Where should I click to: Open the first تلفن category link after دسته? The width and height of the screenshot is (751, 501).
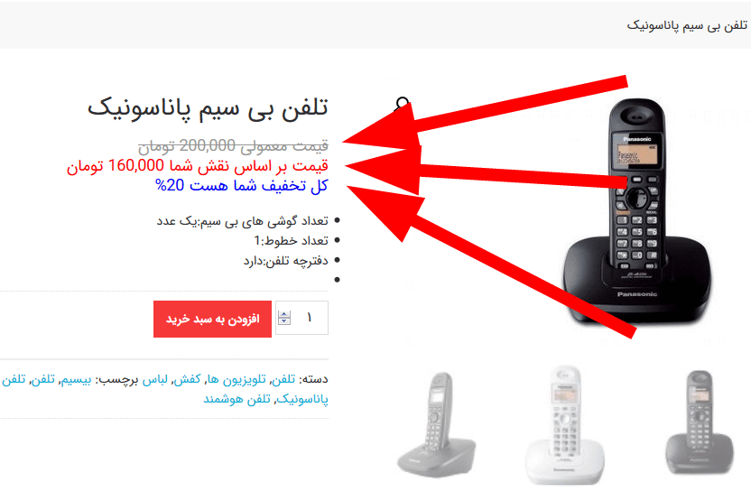(283, 379)
